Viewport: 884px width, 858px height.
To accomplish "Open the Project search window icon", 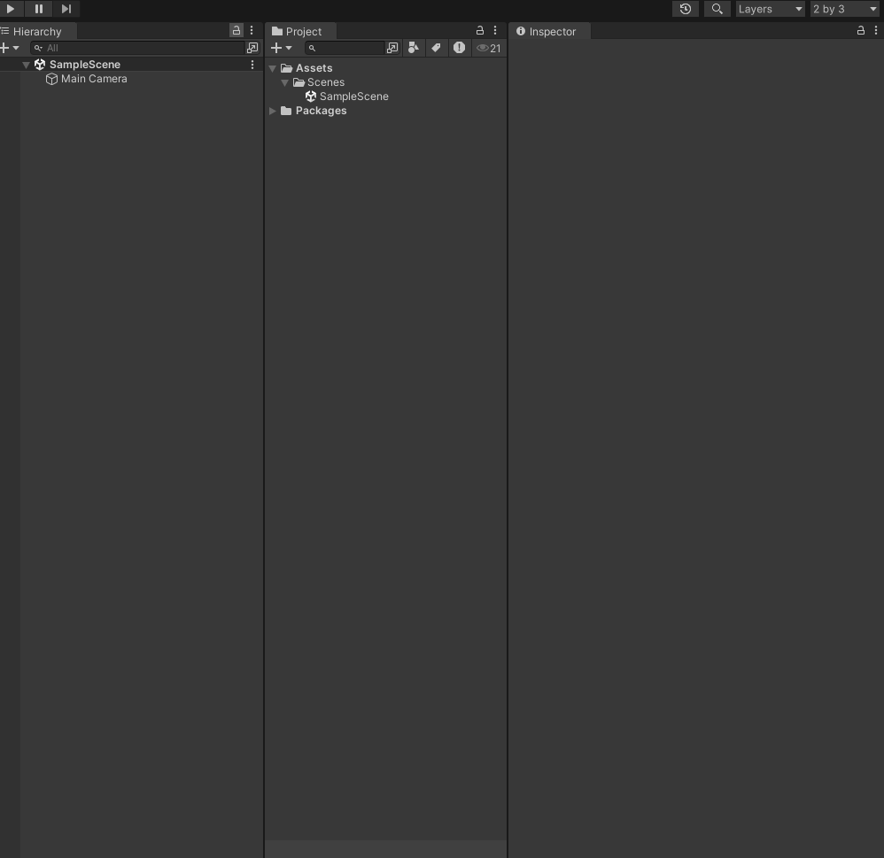I will pyautogui.click(x=392, y=48).
